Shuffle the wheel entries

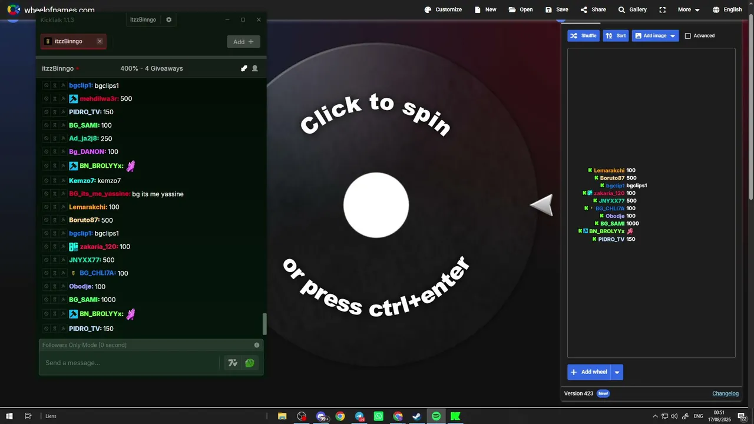tap(583, 36)
